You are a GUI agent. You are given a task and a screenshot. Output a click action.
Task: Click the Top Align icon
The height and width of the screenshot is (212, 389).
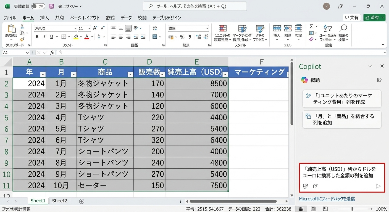(x=113, y=28)
